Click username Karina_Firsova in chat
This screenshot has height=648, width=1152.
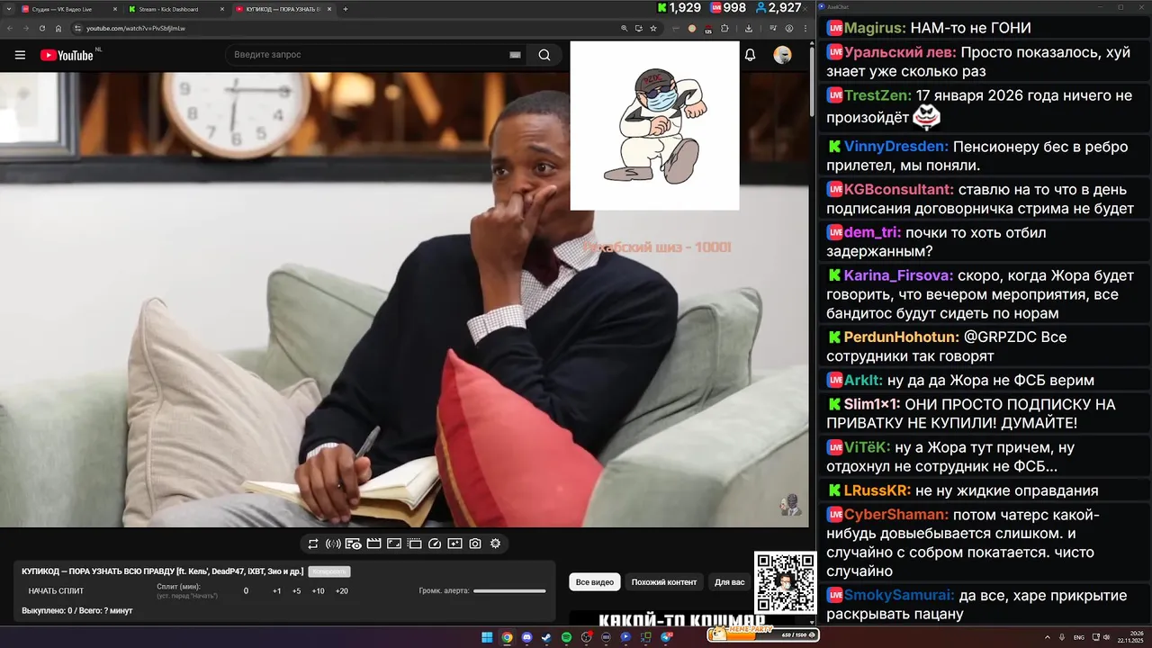pos(899,275)
